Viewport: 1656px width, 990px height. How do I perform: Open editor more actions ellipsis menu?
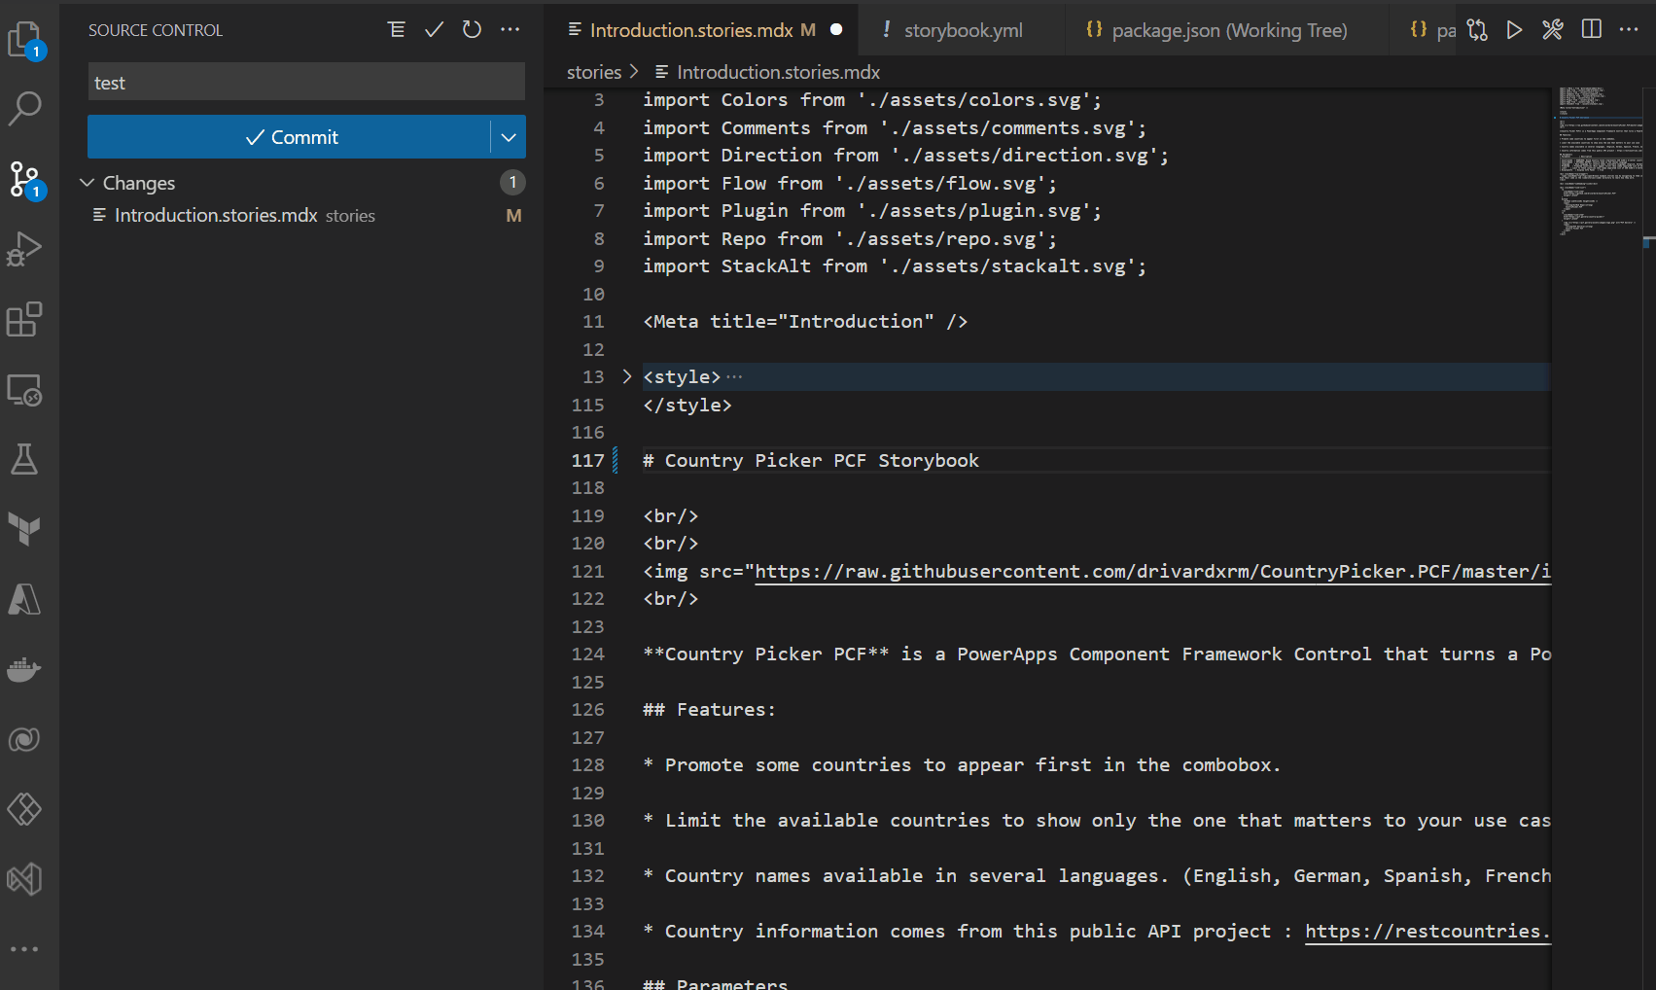1630,29
